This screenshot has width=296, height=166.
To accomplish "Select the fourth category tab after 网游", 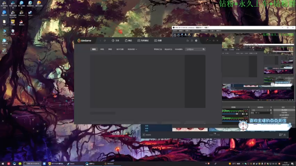I will pyautogui.click(x=120, y=49).
